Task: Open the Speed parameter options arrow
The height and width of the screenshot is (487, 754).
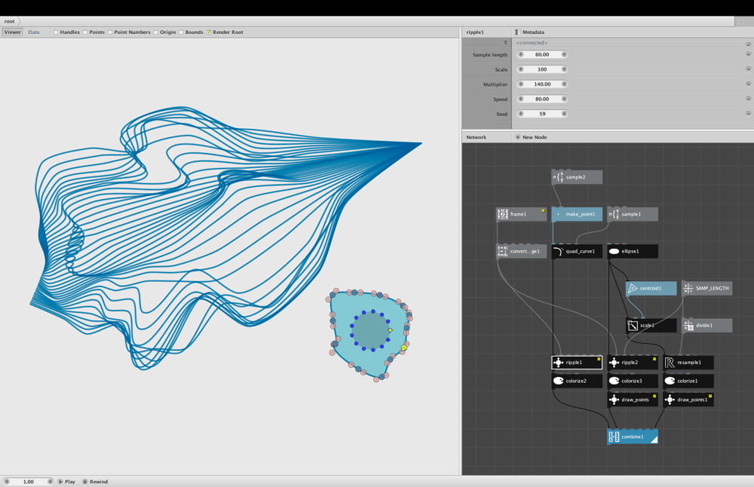Action: [748, 99]
